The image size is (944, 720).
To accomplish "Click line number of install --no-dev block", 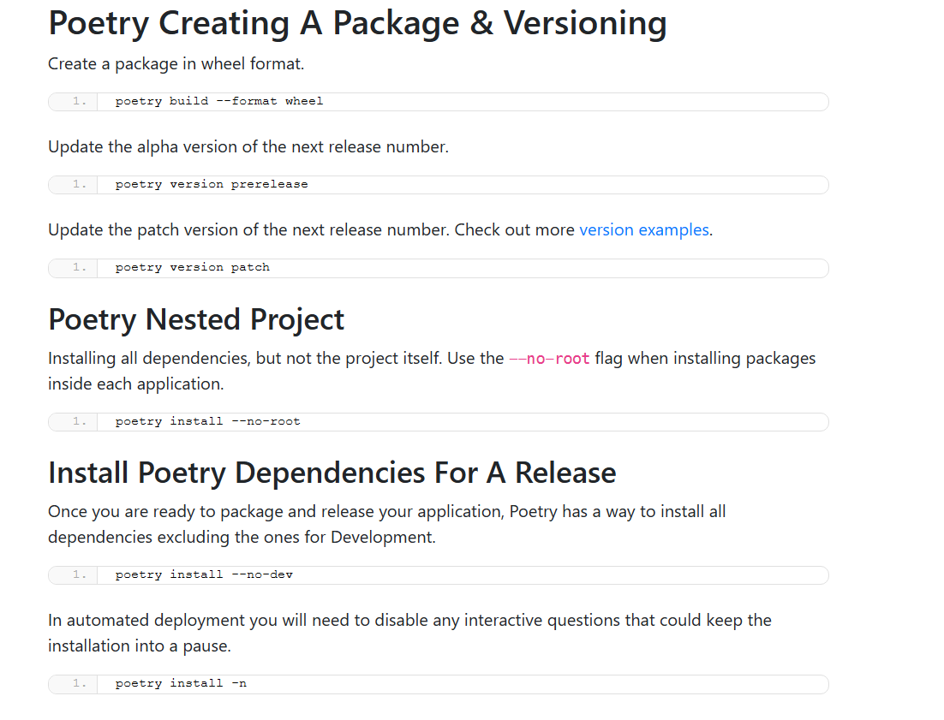I will point(80,574).
